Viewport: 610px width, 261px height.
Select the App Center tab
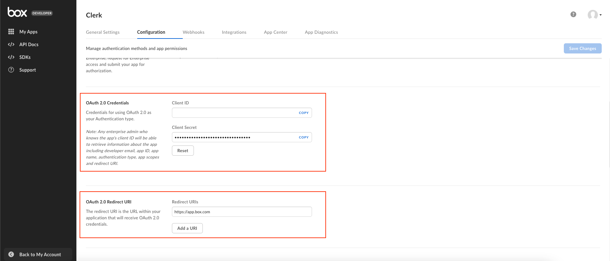tap(276, 32)
